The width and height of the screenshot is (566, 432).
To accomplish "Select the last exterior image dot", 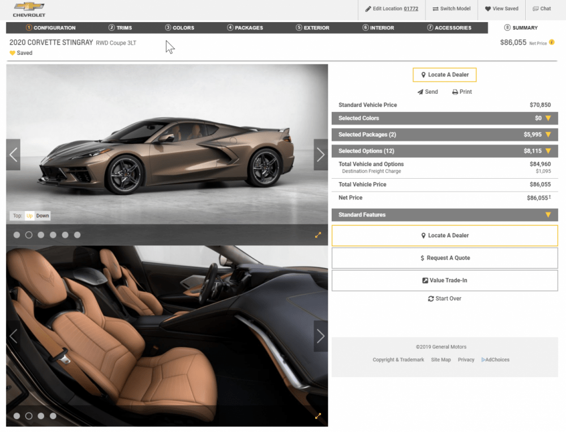I will pyautogui.click(x=78, y=235).
